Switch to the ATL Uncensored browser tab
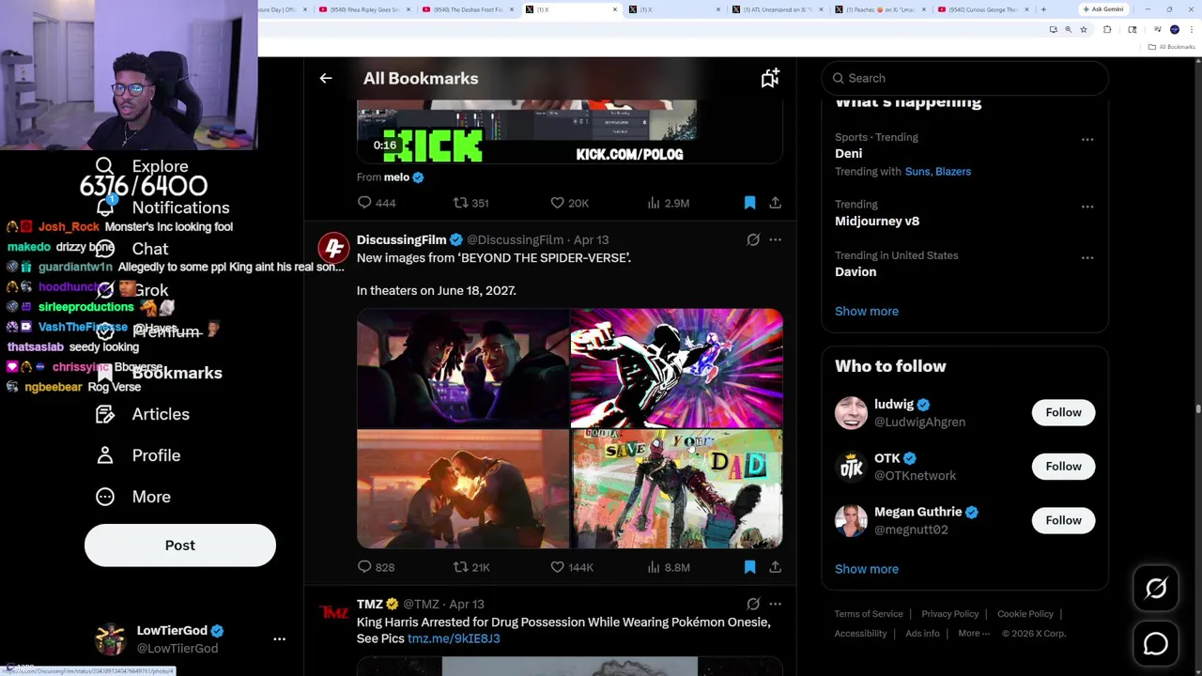The image size is (1202, 676). coord(779,9)
